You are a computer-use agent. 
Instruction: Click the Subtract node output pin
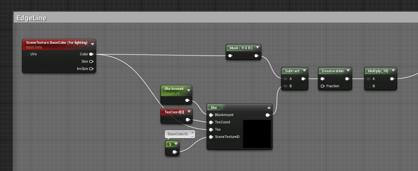(303, 79)
